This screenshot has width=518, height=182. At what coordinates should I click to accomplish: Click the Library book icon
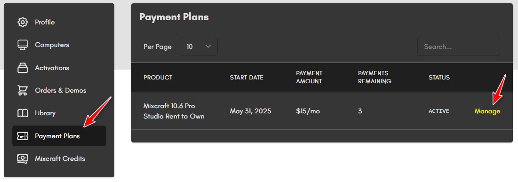pos(23,113)
